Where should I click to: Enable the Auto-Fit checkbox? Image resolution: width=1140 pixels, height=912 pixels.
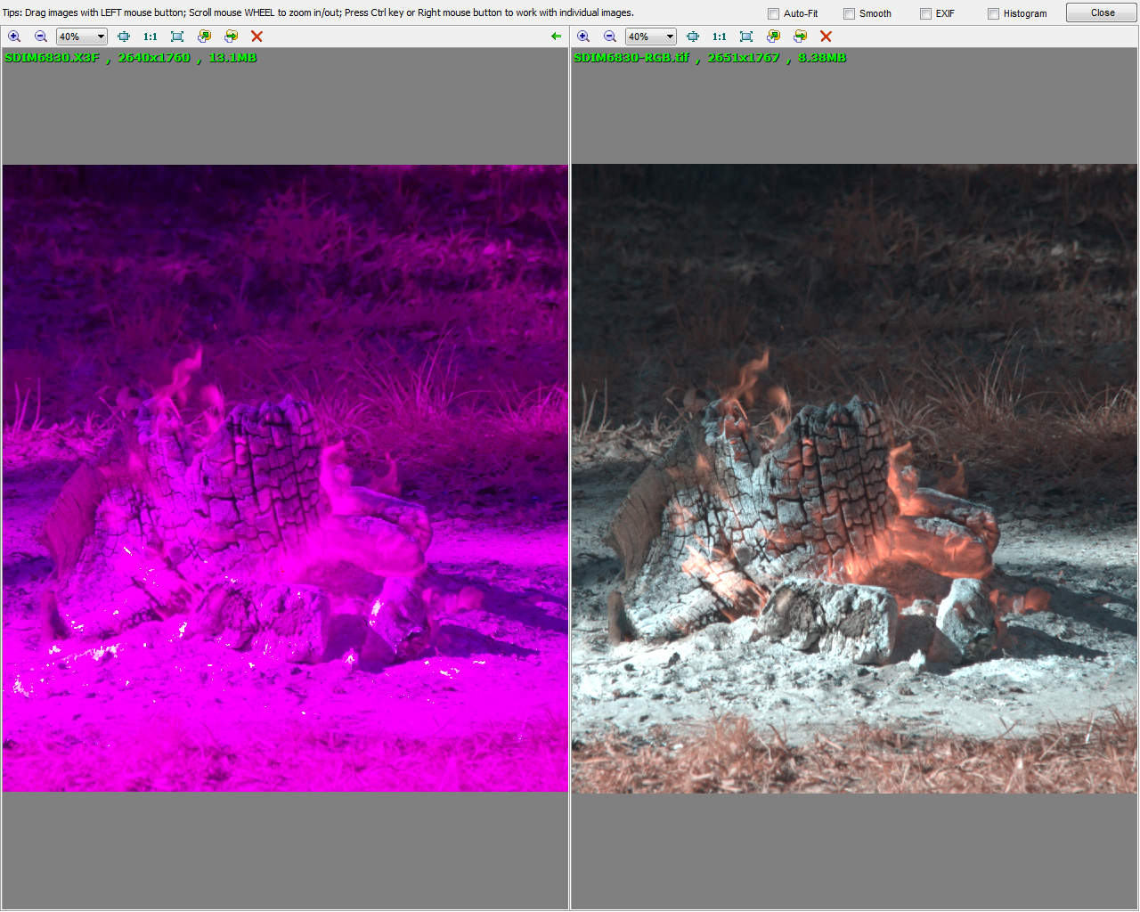[x=774, y=13]
